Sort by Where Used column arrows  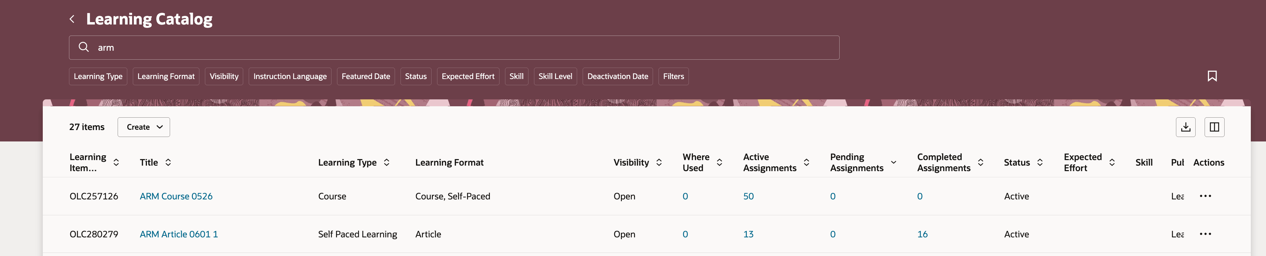[720, 162]
